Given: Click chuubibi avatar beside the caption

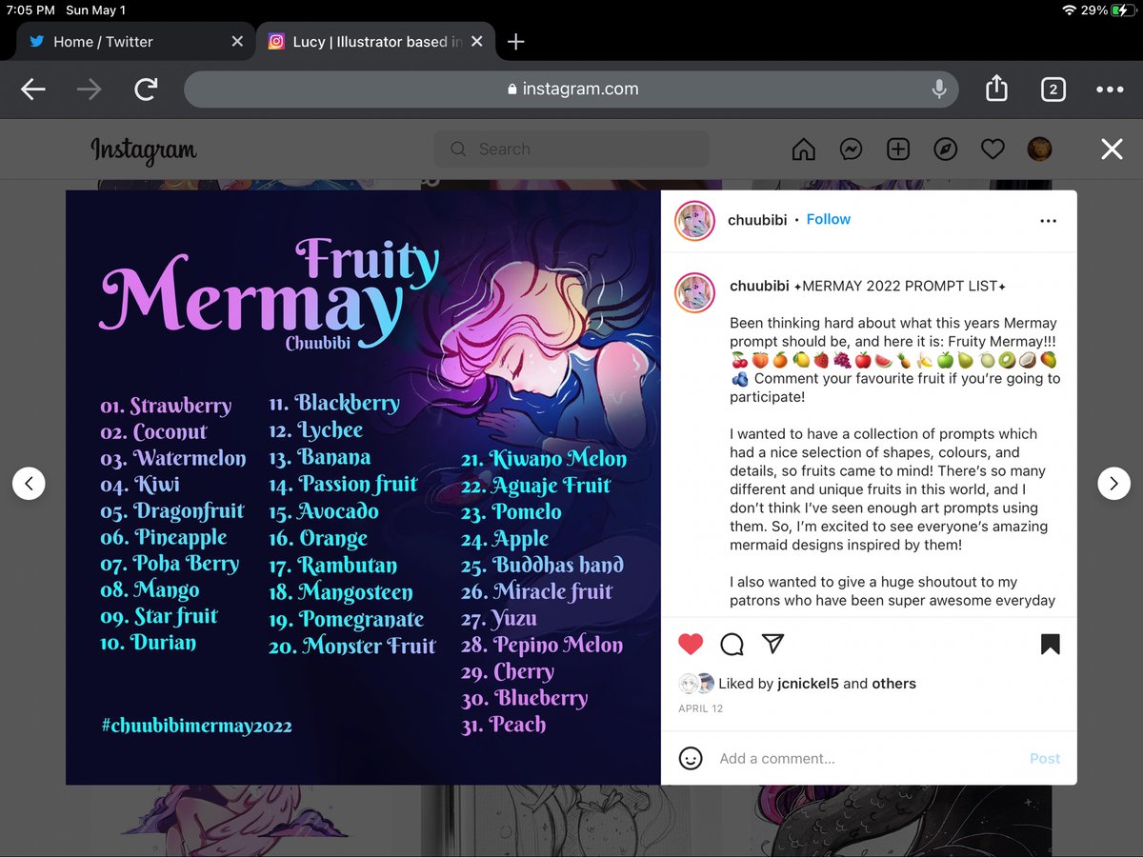Looking at the screenshot, I should point(694,293).
